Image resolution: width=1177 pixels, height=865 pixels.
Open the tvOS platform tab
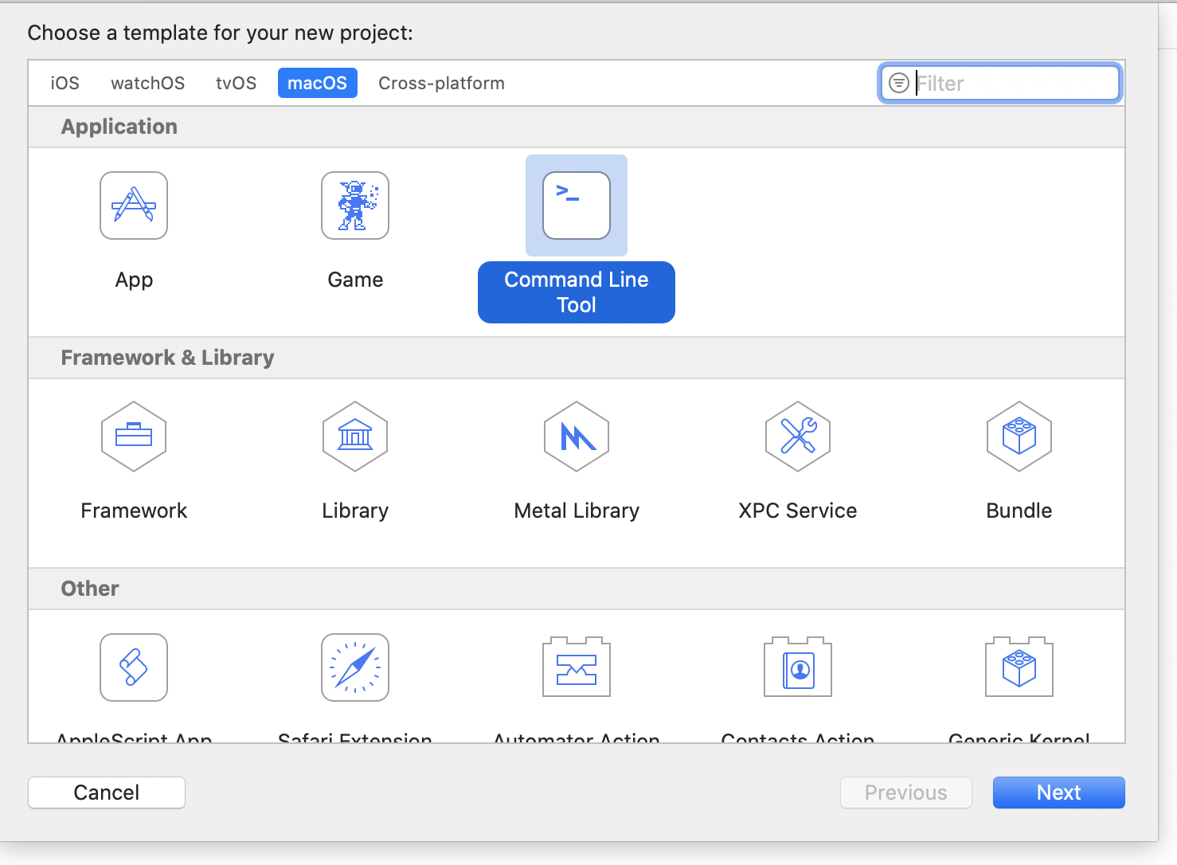[237, 83]
